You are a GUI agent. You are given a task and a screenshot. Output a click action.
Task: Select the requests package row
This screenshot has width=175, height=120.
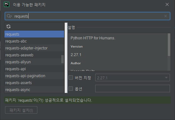[x=34, y=34]
